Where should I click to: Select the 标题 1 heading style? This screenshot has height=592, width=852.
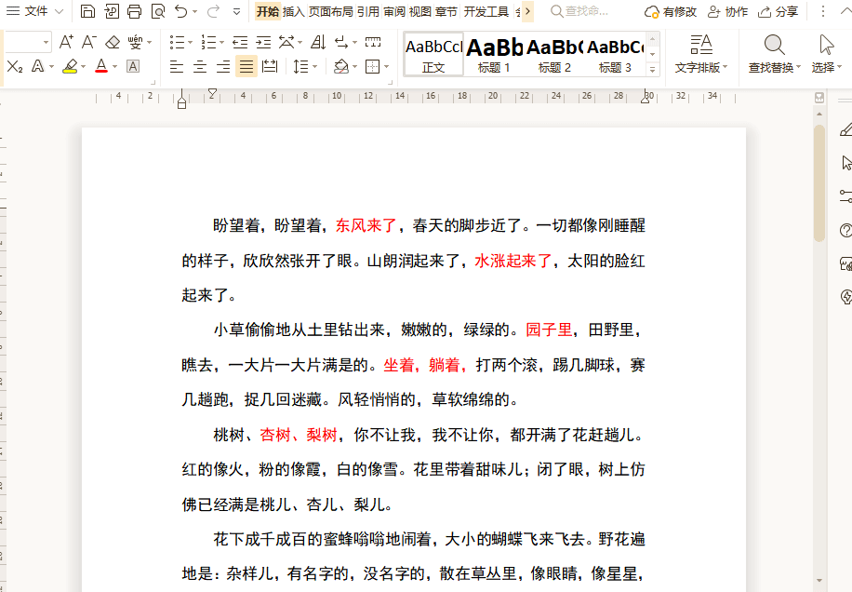pos(494,54)
